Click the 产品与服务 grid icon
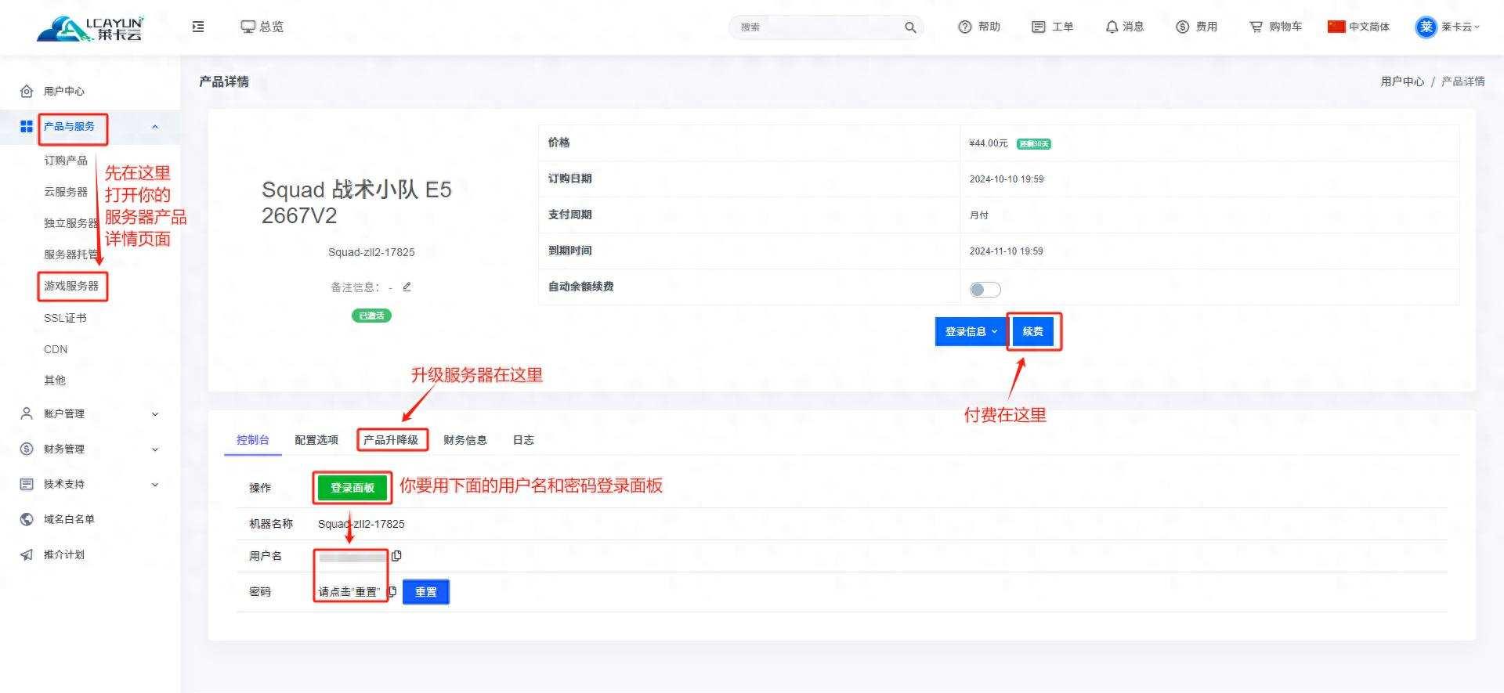Image resolution: width=1504 pixels, height=693 pixels. (x=27, y=126)
